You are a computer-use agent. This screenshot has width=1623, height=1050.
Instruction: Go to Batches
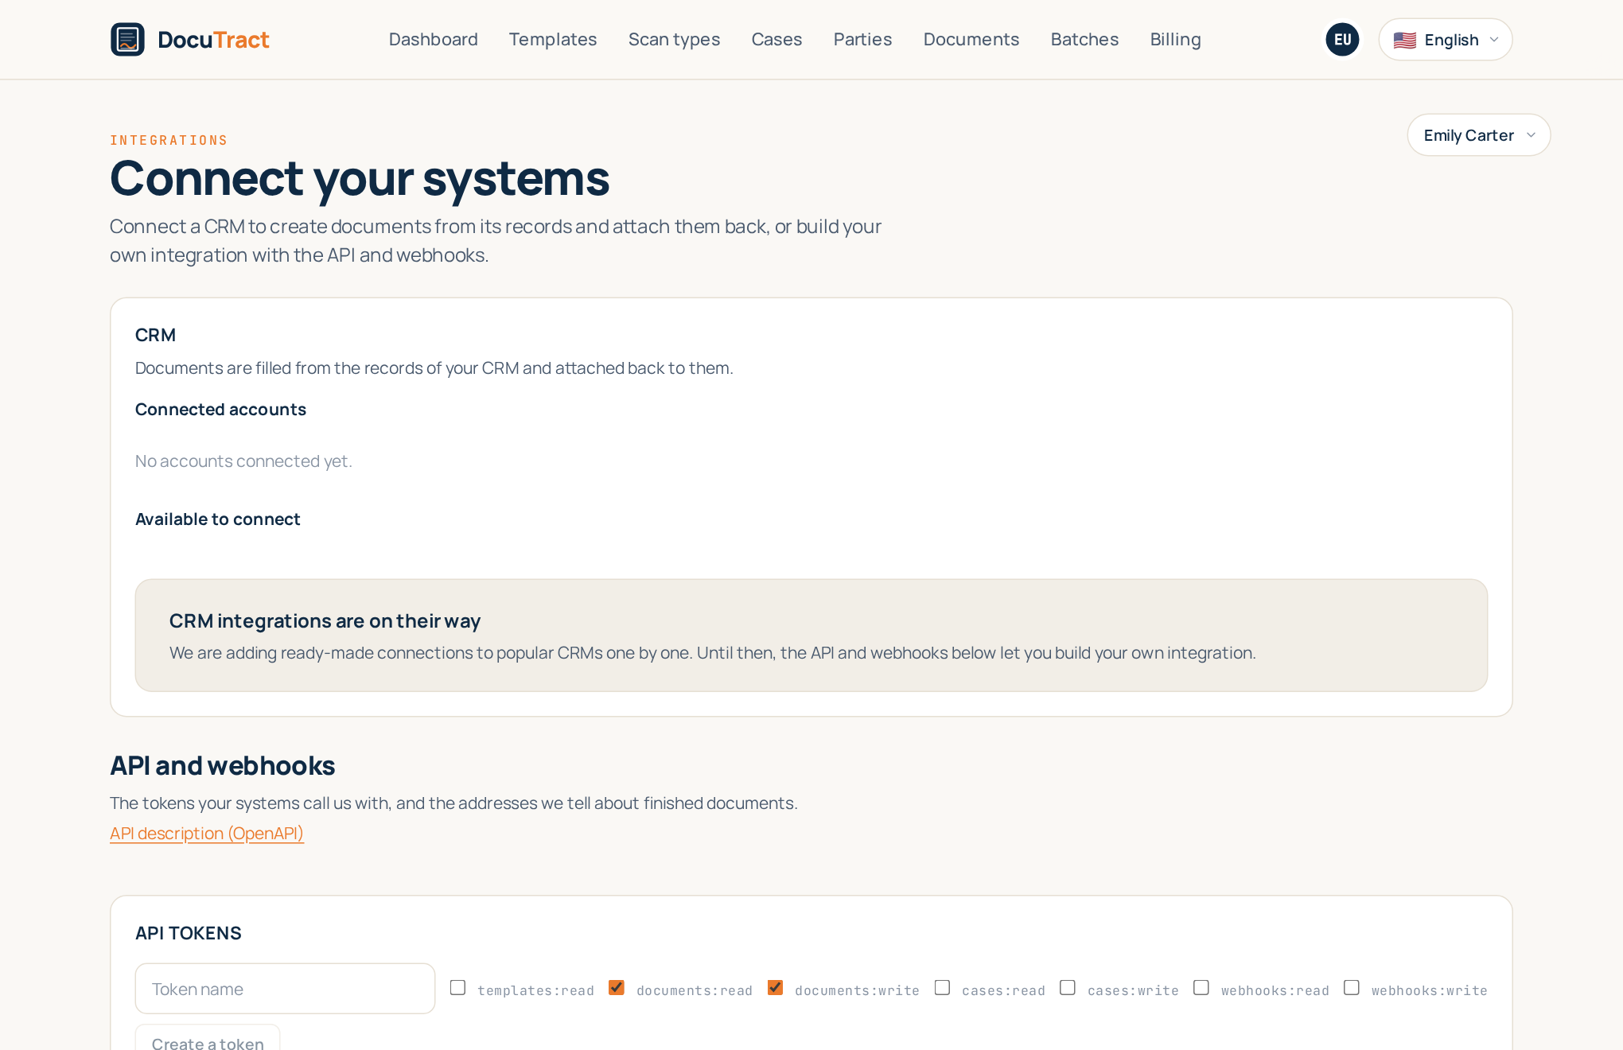pos(1084,40)
